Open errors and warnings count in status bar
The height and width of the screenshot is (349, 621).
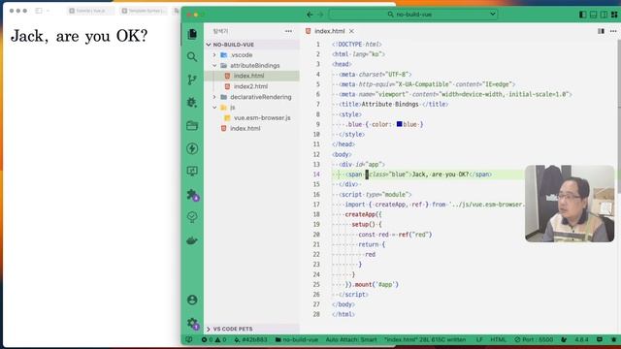[x=213, y=339]
